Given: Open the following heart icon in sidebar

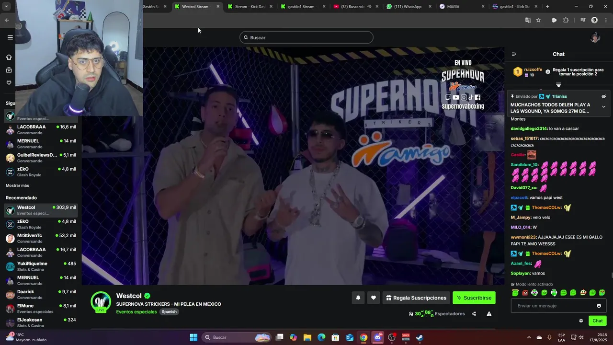Looking at the screenshot, I should pyautogui.click(x=9, y=83).
